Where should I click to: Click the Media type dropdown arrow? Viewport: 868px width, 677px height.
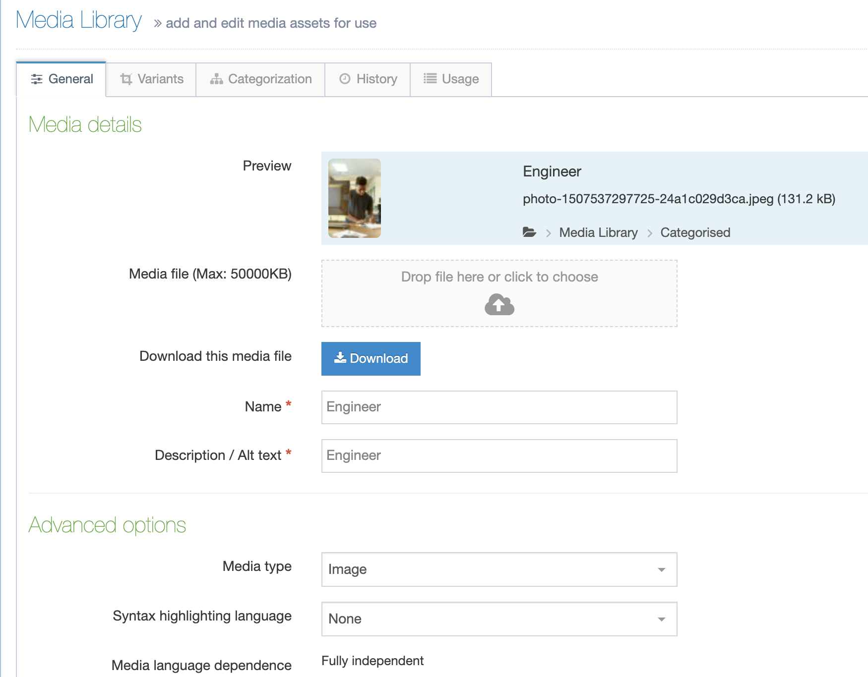pyautogui.click(x=661, y=570)
